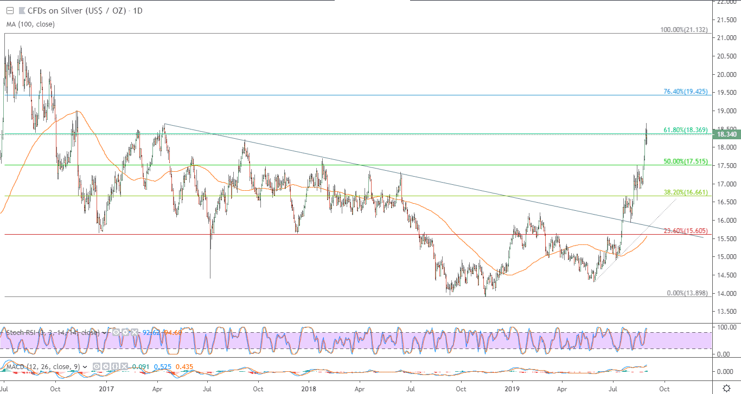
Task: Click the 14.000 price scale label
Action: [727, 293]
